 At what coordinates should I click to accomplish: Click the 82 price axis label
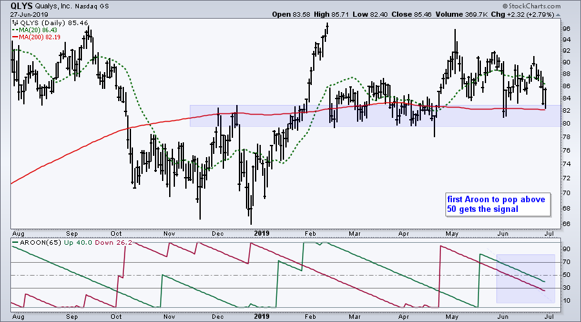pos(567,111)
